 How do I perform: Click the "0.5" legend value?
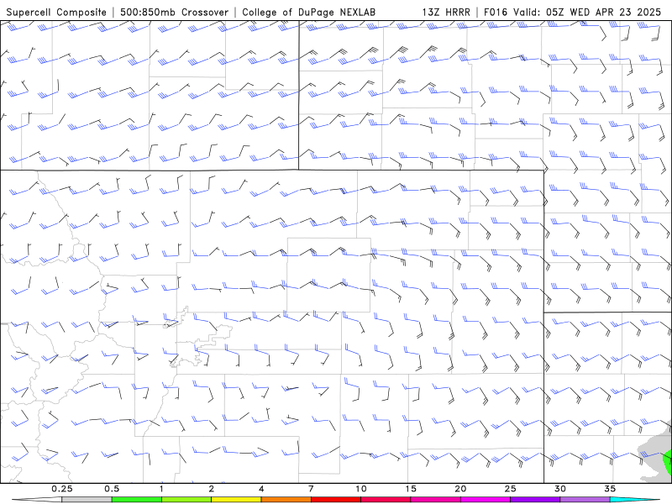click(112, 489)
